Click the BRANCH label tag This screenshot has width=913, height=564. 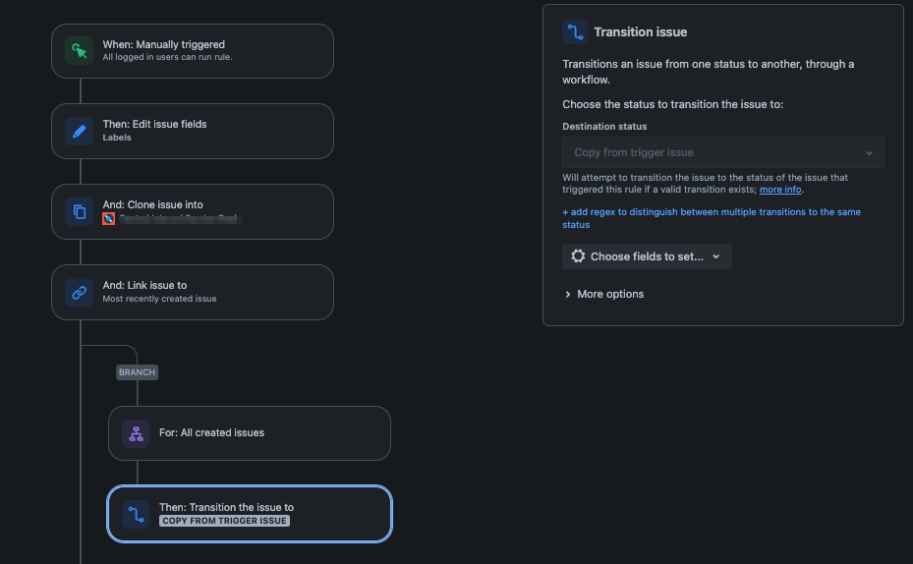[137, 372]
